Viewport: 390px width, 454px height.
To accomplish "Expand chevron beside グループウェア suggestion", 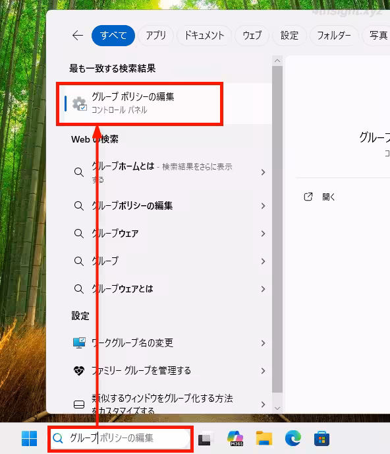I will tap(263, 234).
